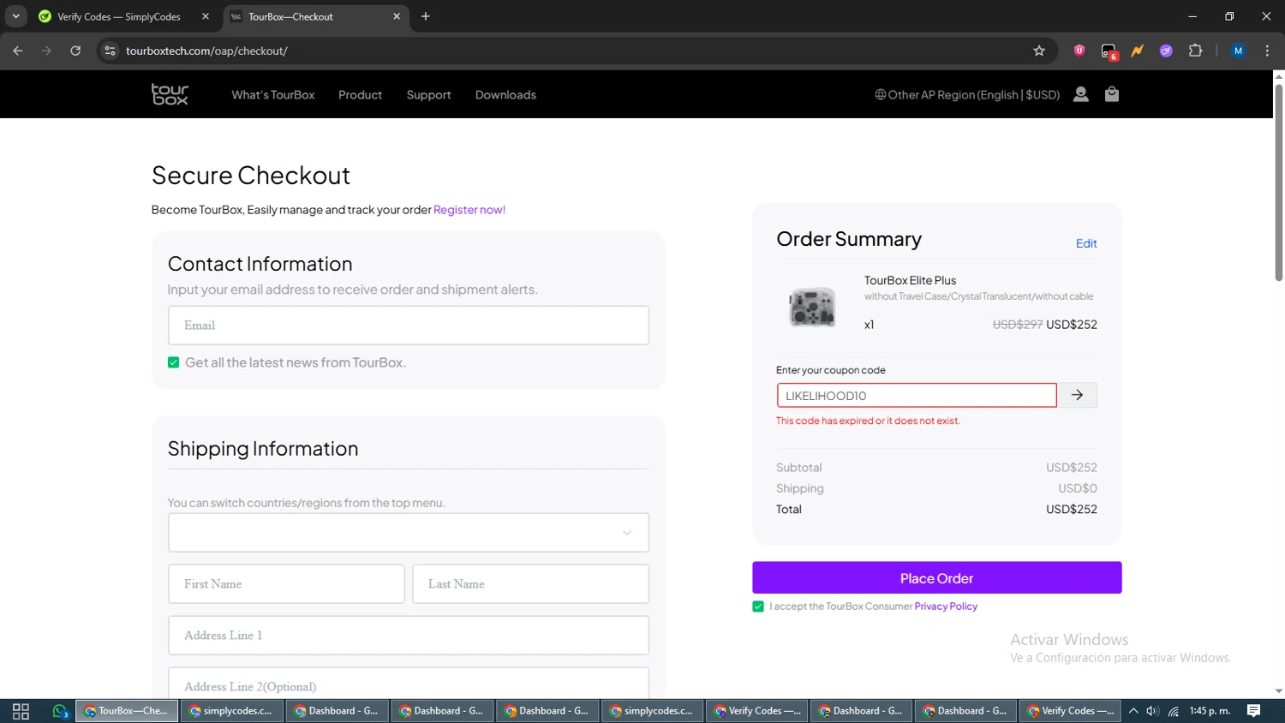
Task: Open a new browser tab
Action: pyautogui.click(x=426, y=16)
